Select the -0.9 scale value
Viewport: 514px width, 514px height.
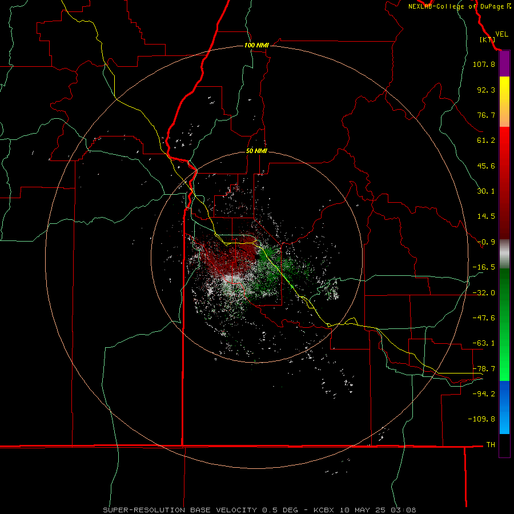tap(486, 242)
